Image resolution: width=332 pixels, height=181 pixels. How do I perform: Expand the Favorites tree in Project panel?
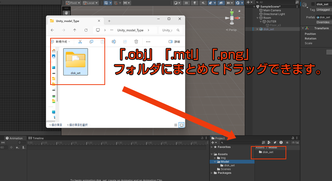click(x=212, y=147)
